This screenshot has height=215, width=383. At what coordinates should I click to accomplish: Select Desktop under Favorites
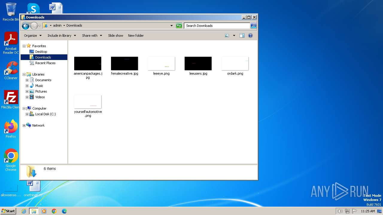click(x=41, y=52)
